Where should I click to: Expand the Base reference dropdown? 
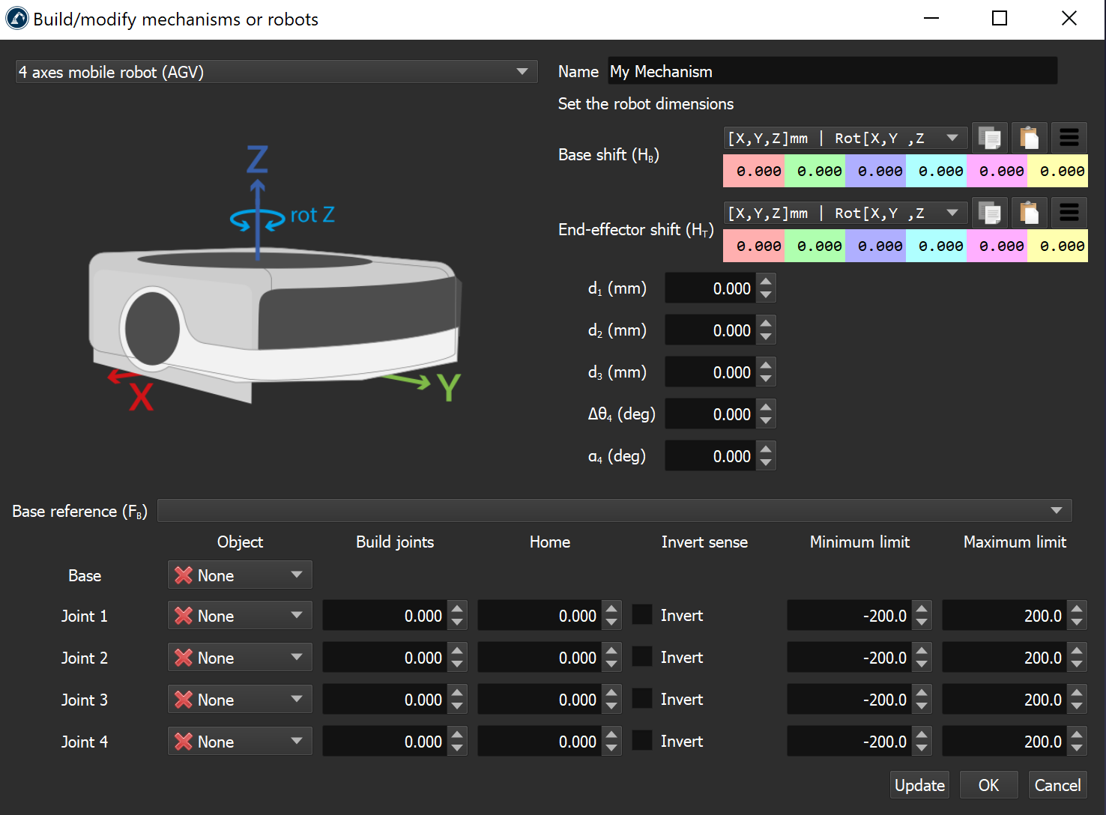point(614,511)
